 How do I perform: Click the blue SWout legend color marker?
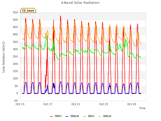pyautogui.click(x=67, y=116)
